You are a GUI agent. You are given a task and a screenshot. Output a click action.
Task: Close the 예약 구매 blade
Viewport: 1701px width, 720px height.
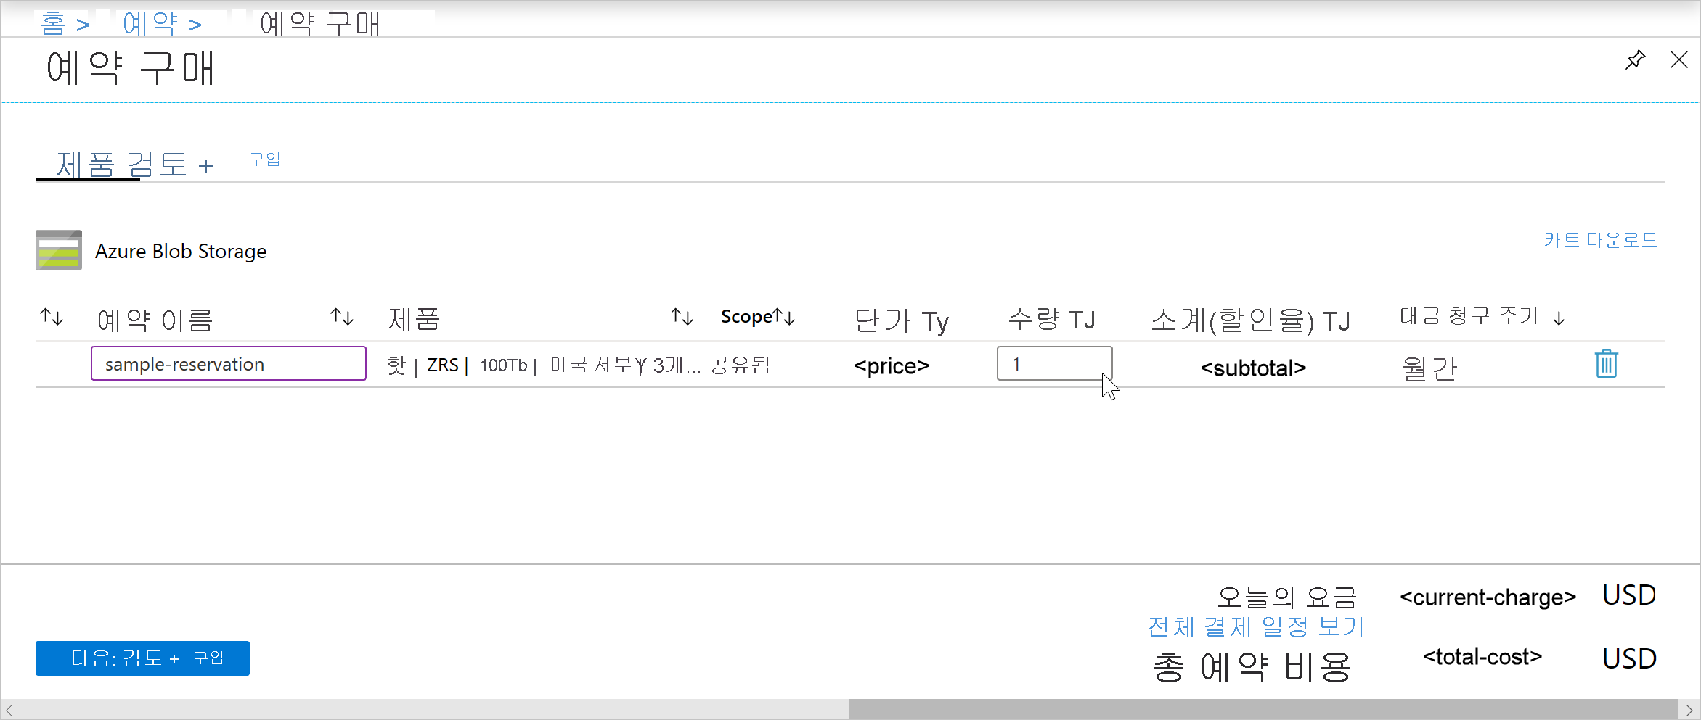click(x=1678, y=59)
